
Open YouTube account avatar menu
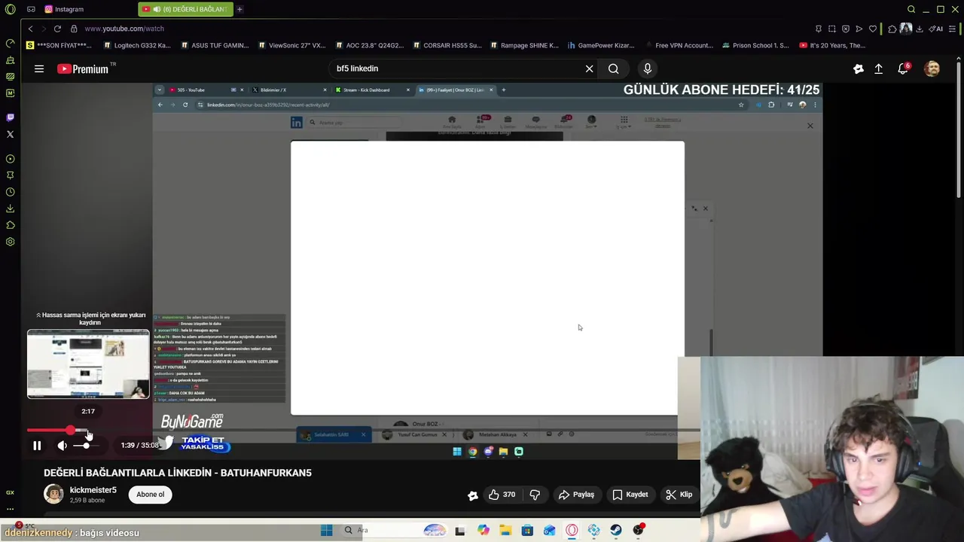(x=932, y=69)
